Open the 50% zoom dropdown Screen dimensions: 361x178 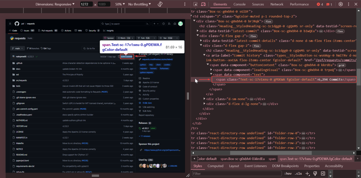(x=120, y=4)
